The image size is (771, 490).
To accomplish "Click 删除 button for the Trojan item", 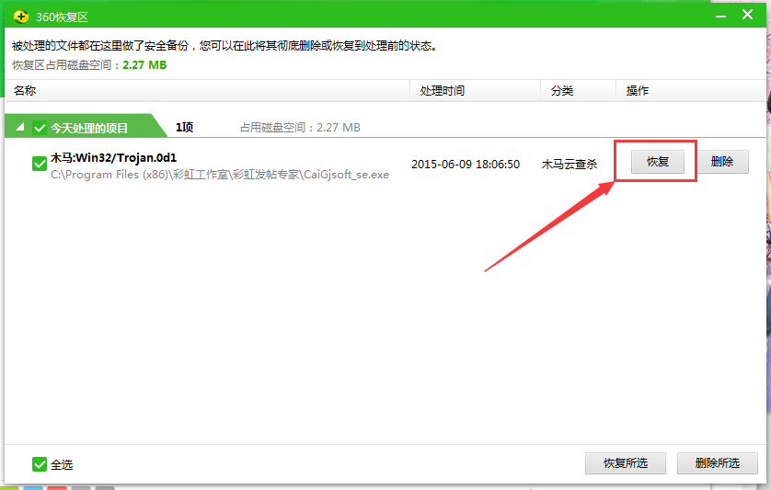I will tap(722, 162).
